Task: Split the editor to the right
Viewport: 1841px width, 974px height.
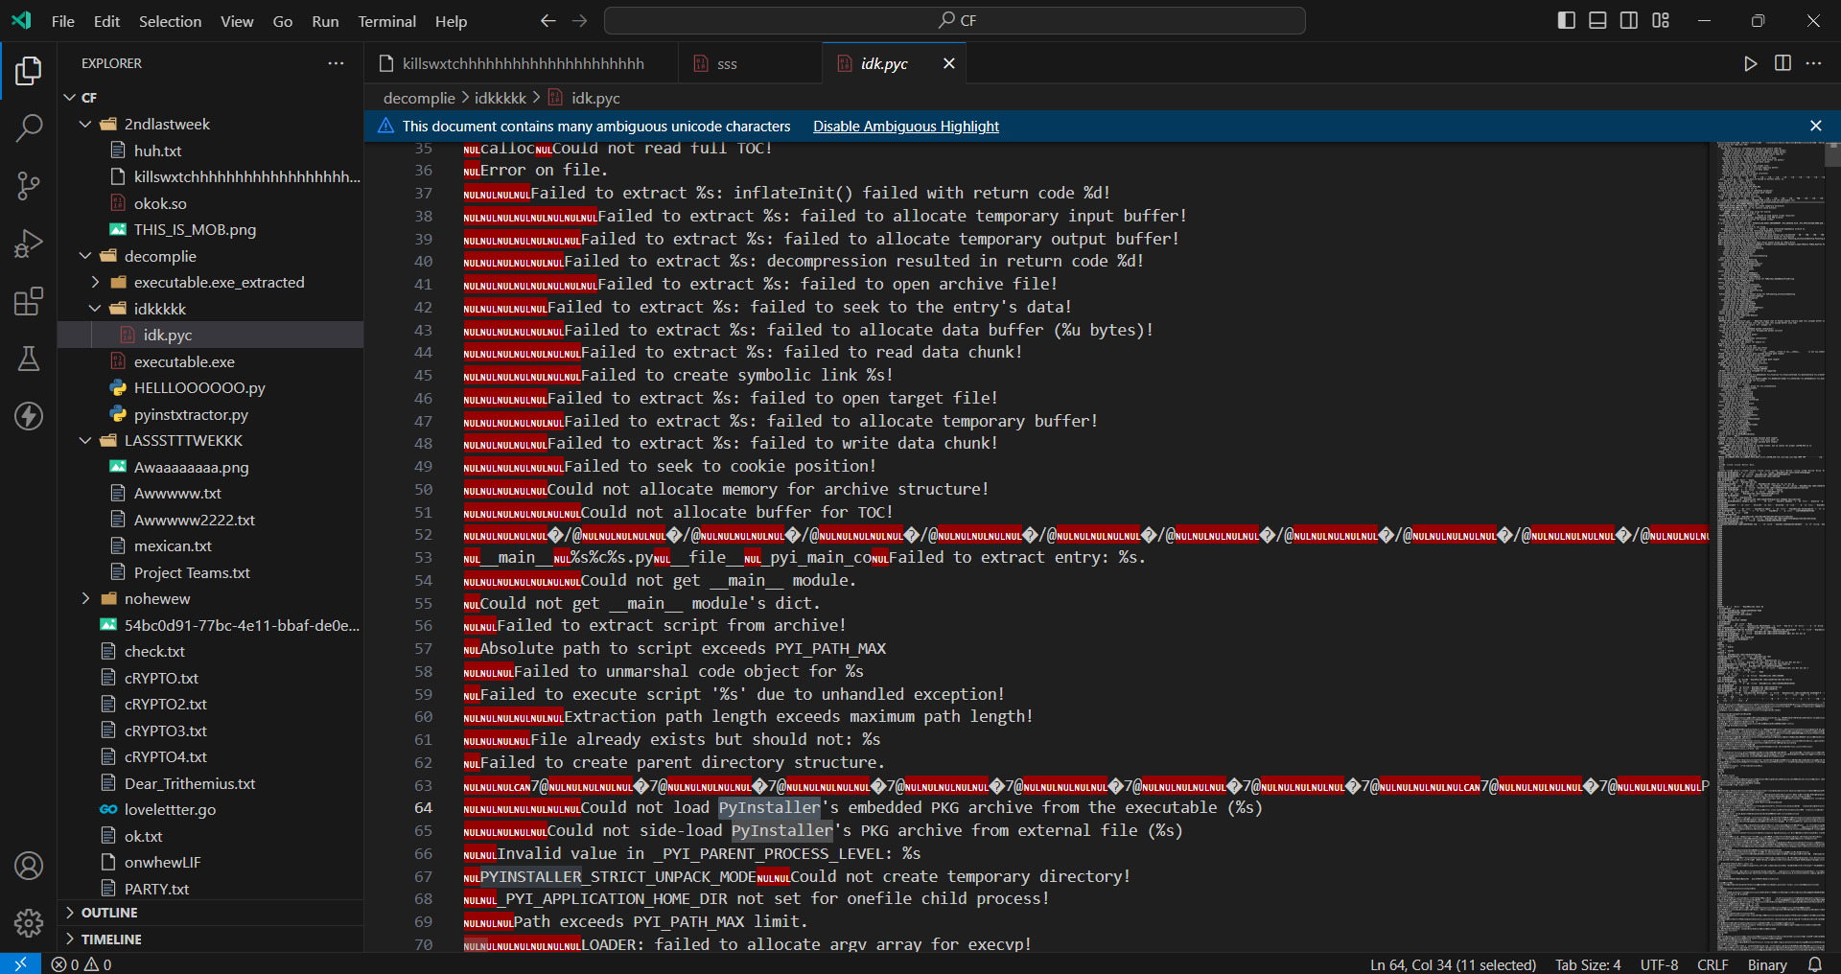Action: tap(1783, 63)
